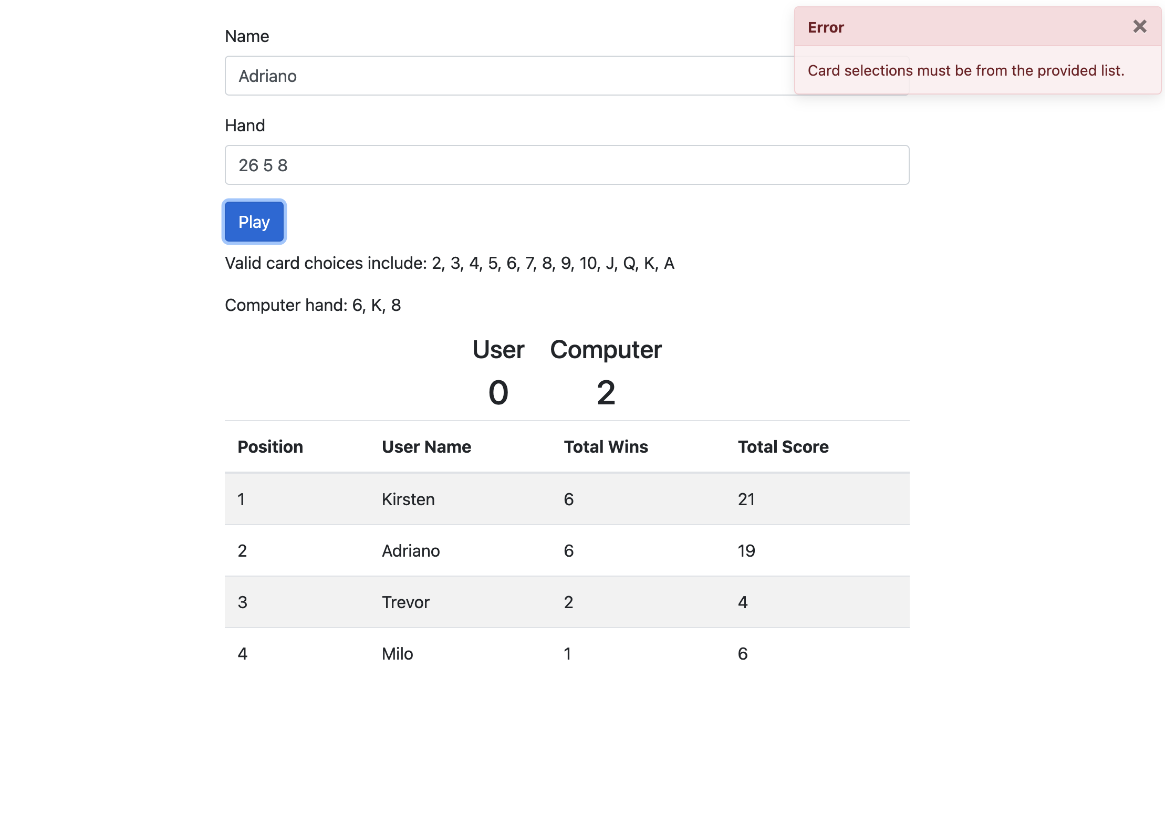This screenshot has height=835, width=1165.
Task: Click the 'Computer hand: 6, K, 8' text
Action: [x=313, y=305]
